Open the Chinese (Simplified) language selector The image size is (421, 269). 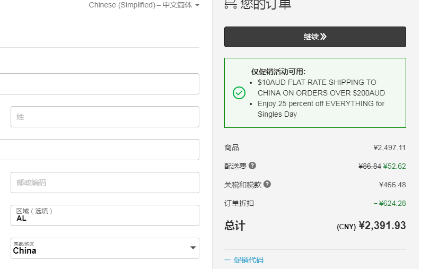144,5
